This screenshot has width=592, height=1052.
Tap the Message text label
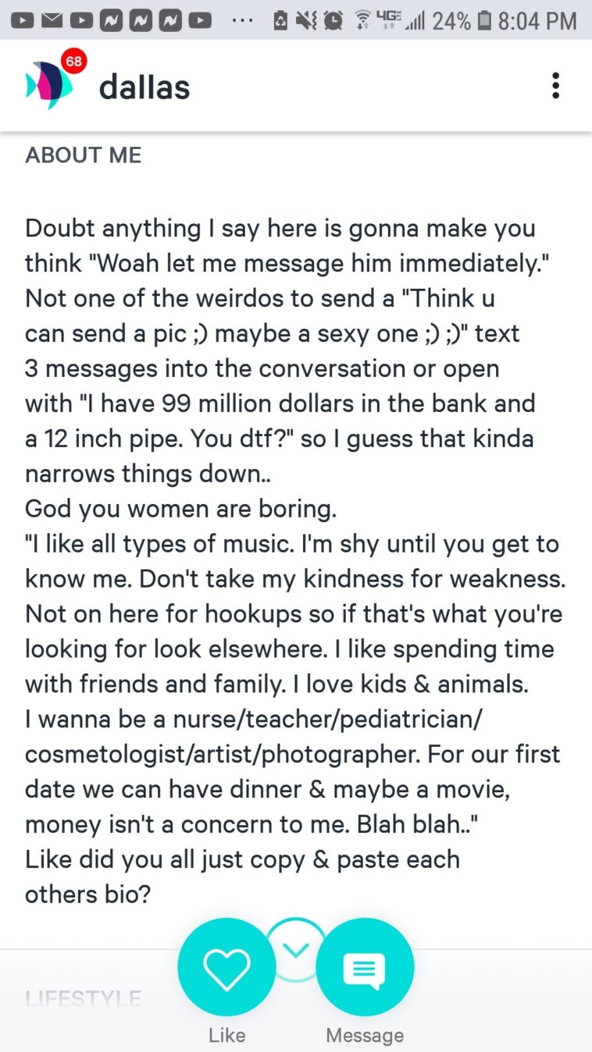tap(365, 1036)
